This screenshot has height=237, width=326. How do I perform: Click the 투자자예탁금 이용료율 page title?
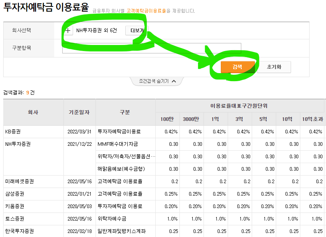pyautogui.click(x=46, y=7)
